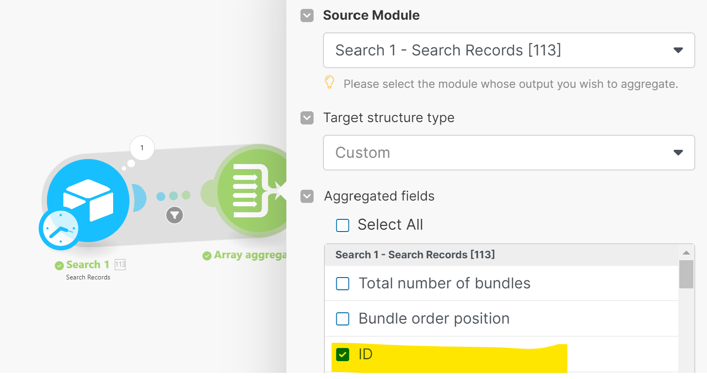Image resolution: width=707 pixels, height=379 pixels.
Task: Click the 113 module ID badge
Action: coord(120,264)
